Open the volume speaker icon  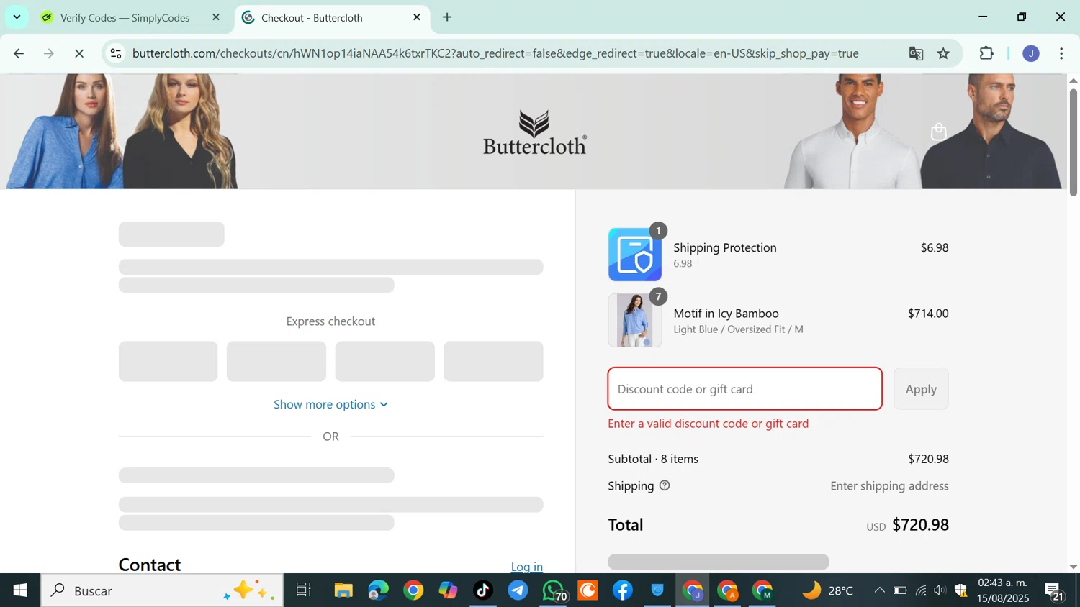click(x=940, y=590)
